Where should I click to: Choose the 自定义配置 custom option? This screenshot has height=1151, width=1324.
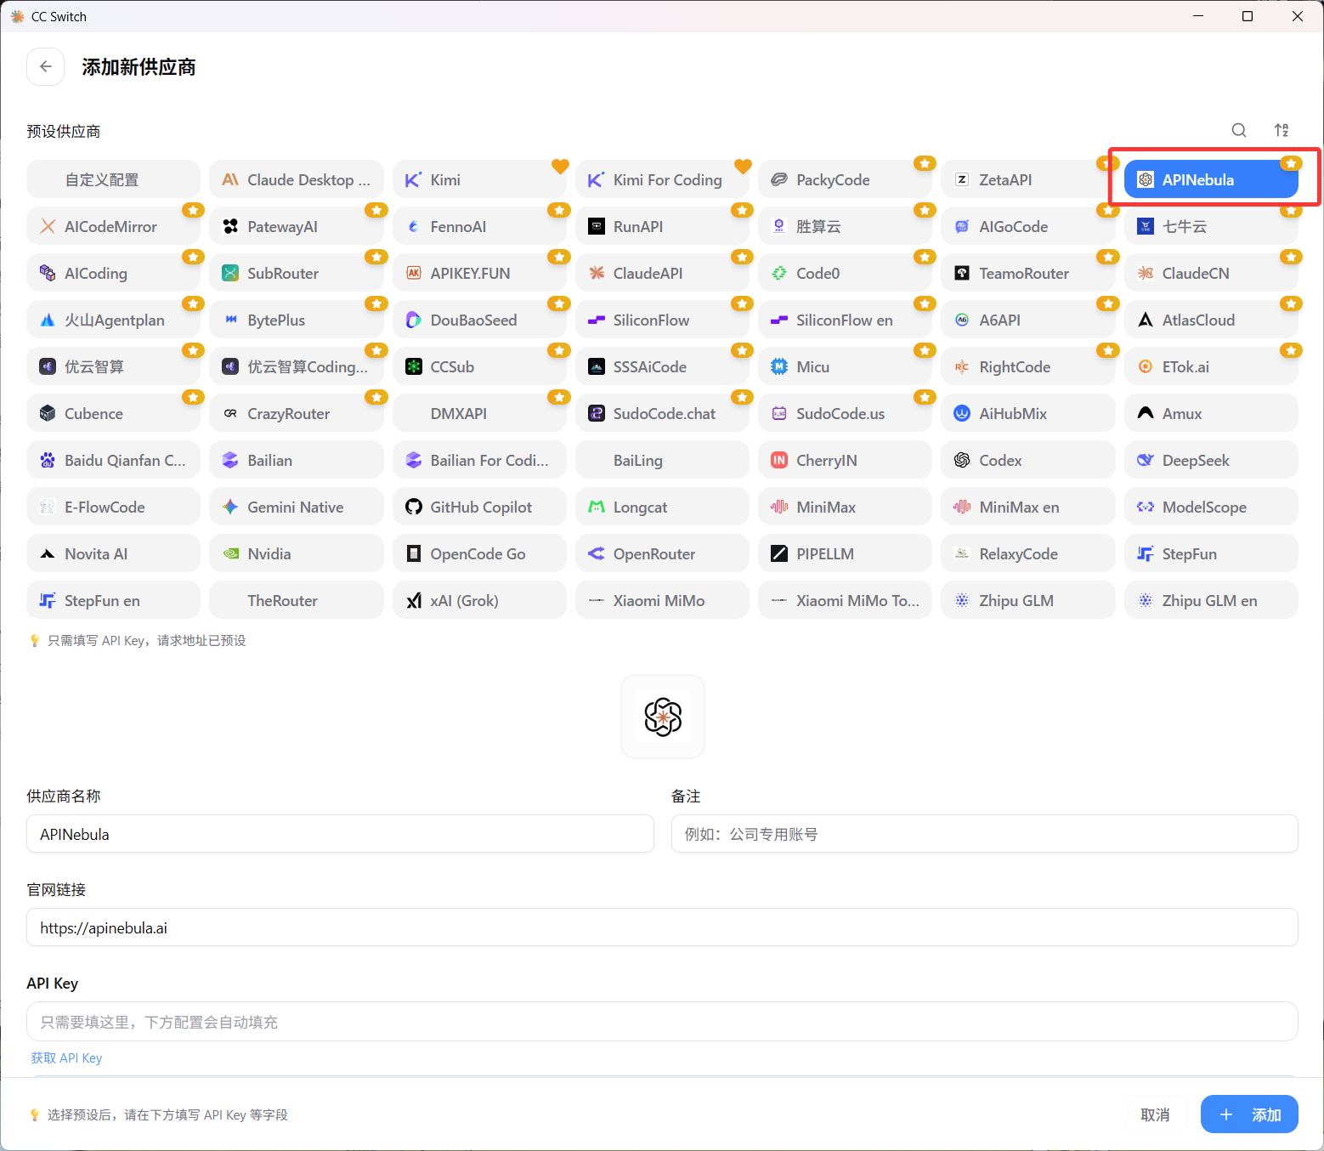point(113,179)
